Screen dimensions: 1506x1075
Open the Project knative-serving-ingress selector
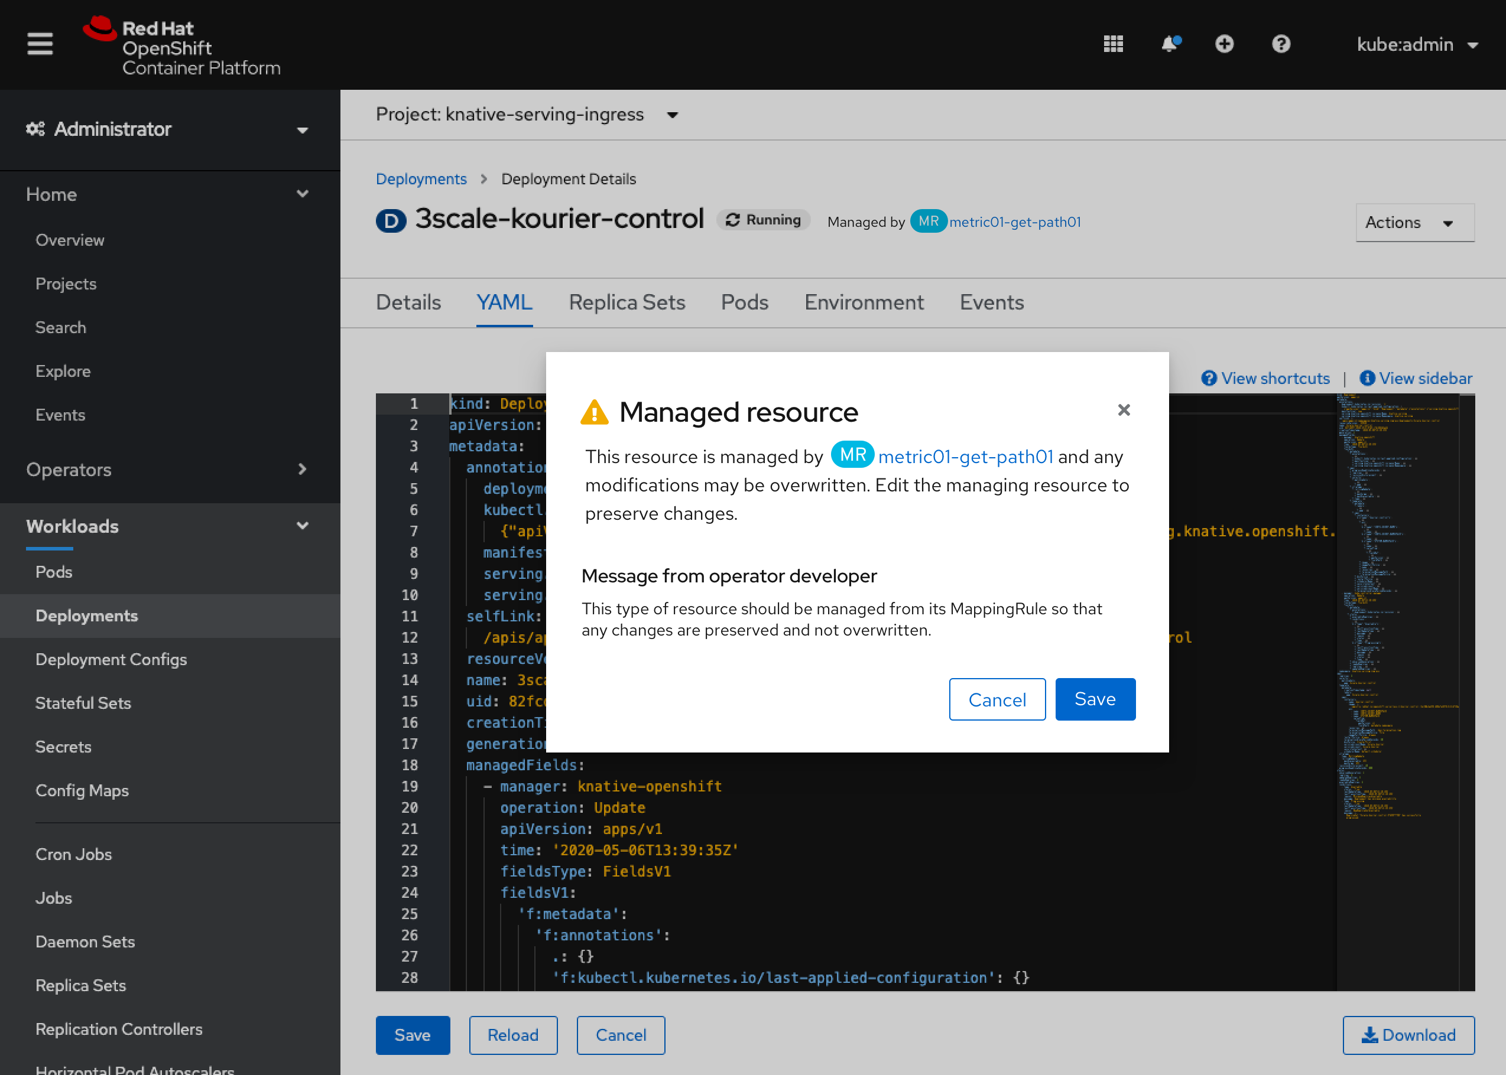[527, 115]
